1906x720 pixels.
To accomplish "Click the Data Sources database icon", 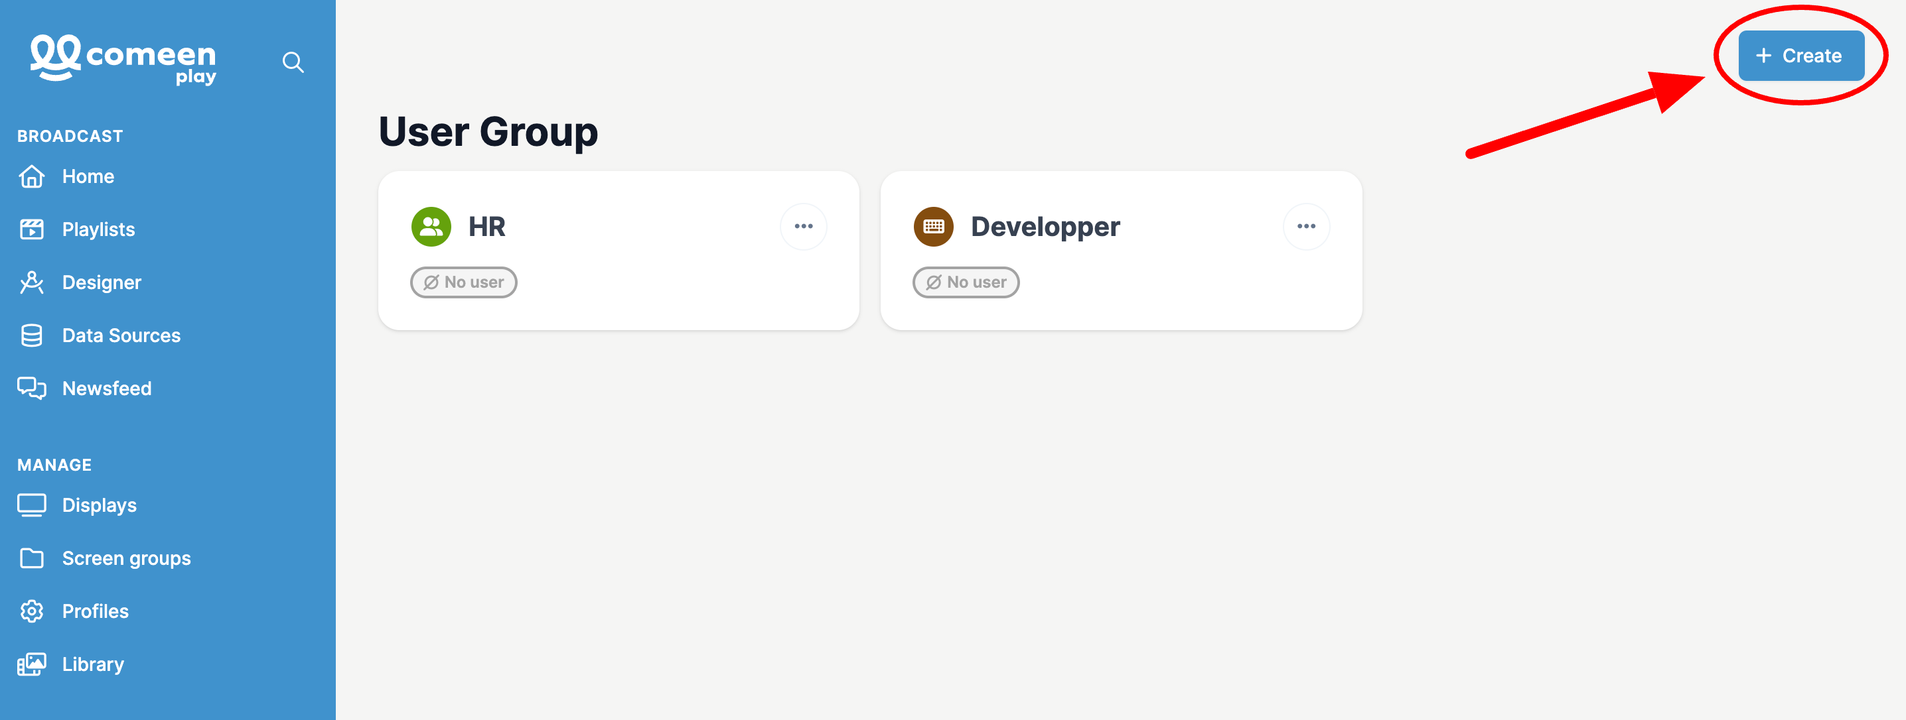I will [32, 335].
